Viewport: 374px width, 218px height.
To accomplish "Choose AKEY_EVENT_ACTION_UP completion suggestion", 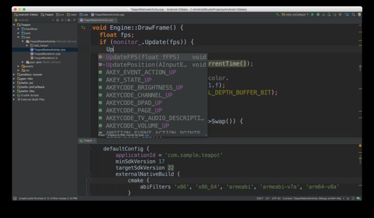I will click(152, 72).
